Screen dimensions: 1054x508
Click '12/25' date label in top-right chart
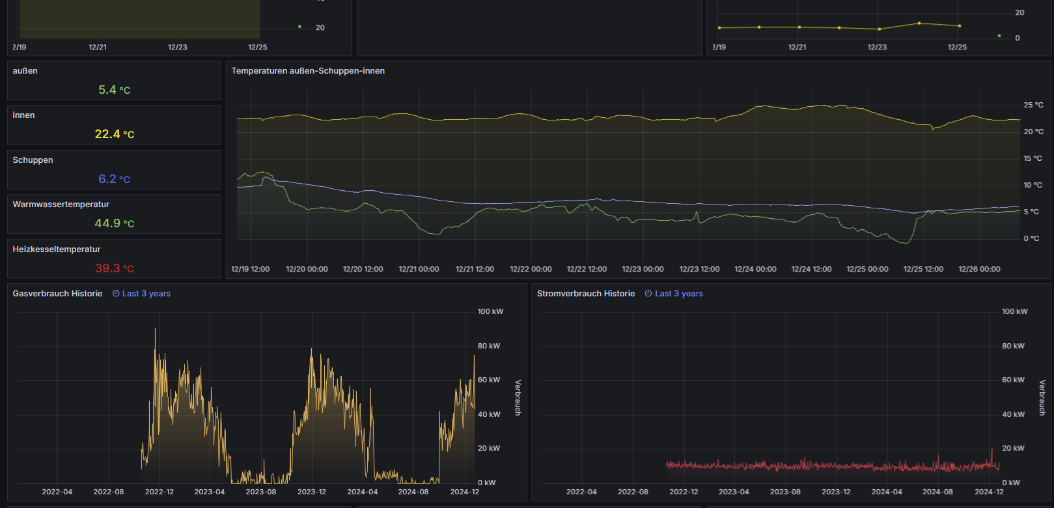(957, 48)
